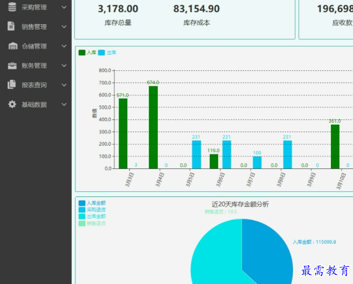The width and height of the screenshot is (353, 284).
Task: Click the 库存总量 label
Action: pyautogui.click(x=118, y=22)
